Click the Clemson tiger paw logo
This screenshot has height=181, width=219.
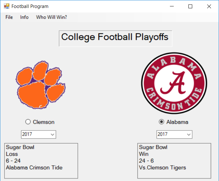point(40,85)
